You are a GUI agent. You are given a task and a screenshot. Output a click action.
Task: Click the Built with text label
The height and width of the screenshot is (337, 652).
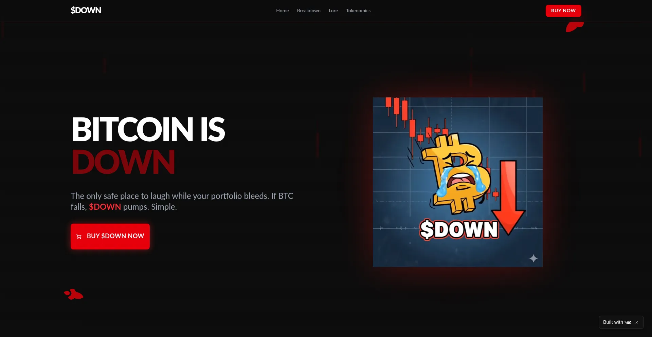613,322
